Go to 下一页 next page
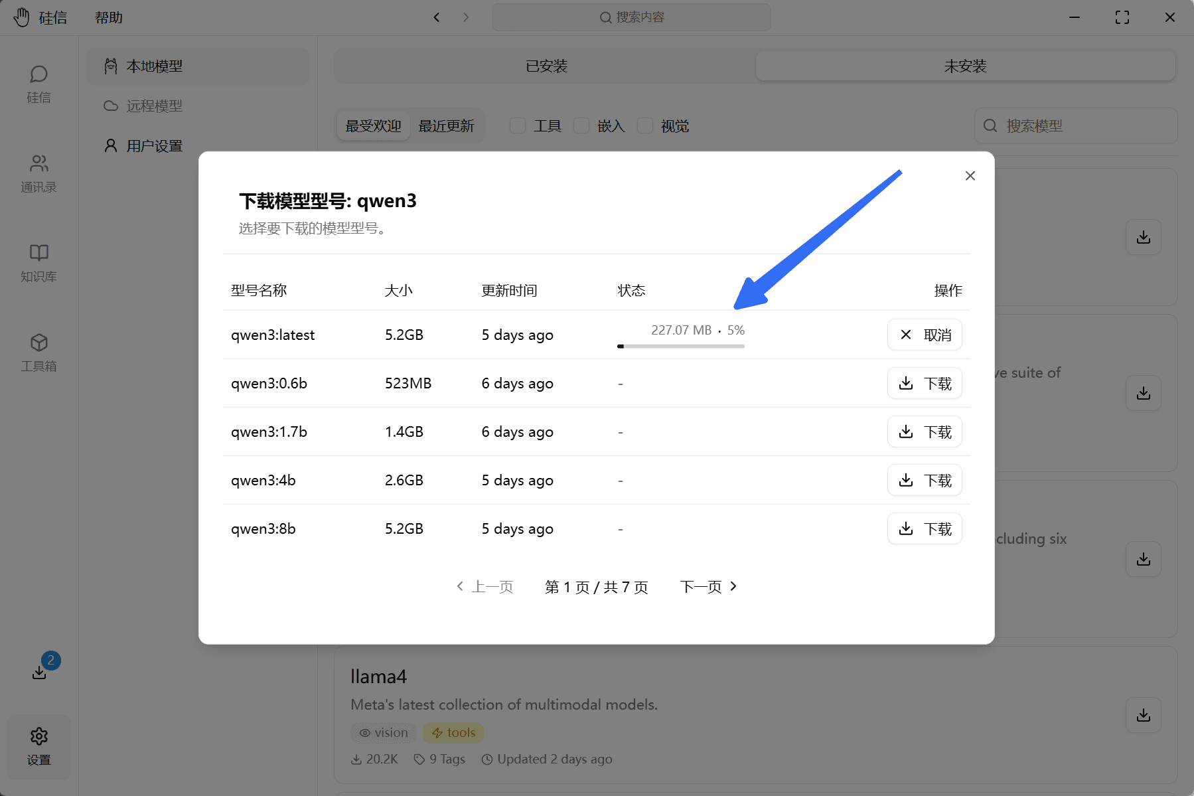 (708, 587)
